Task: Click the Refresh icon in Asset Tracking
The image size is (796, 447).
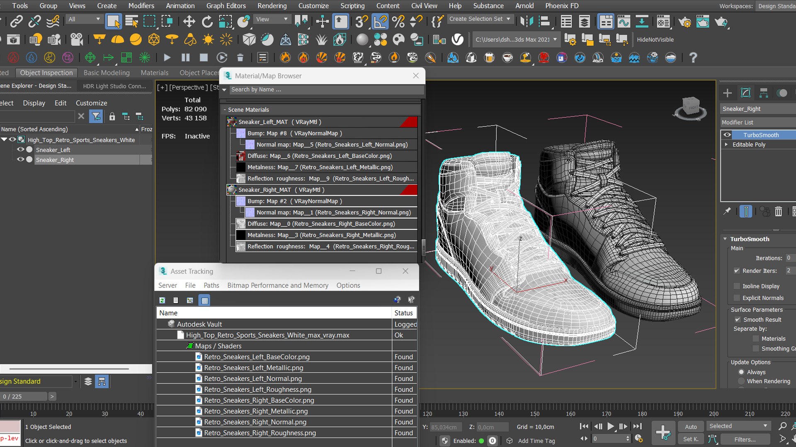Action: (x=162, y=300)
